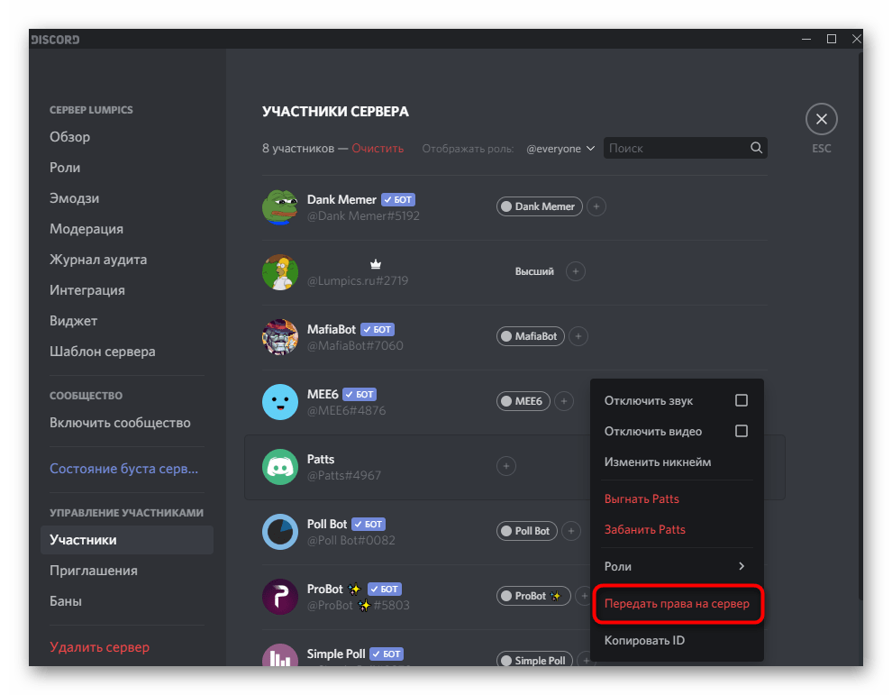Viewport: 892px width, 695px height.
Task: Open Журнал аудита in sidebar
Action: click(98, 260)
